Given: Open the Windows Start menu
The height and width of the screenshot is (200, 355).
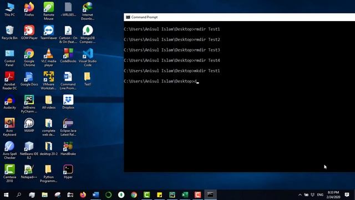Looking at the screenshot, I should coord(6,195).
